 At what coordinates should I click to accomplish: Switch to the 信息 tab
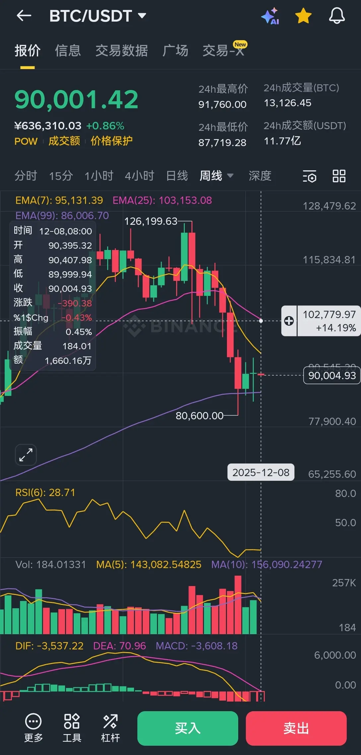pos(68,51)
